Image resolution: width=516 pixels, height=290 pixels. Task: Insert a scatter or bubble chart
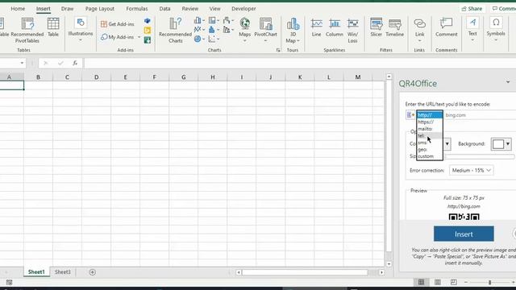click(214, 39)
